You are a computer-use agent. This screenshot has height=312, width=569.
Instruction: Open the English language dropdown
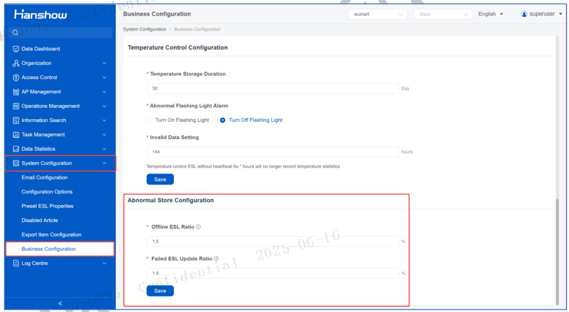[490, 14]
